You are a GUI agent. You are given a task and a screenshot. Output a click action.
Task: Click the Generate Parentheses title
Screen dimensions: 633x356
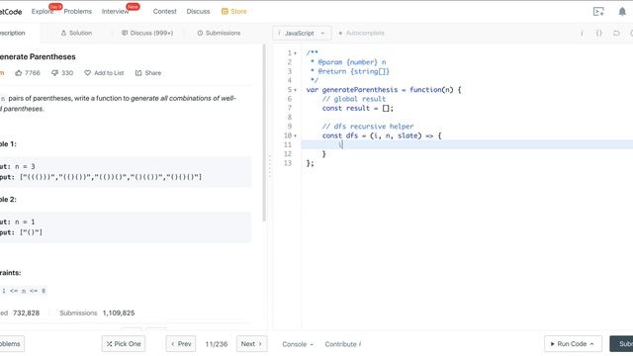pos(38,57)
